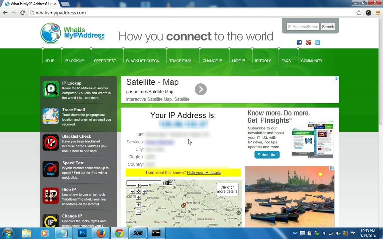The height and width of the screenshot is (239, 383).
Task: Open the SPEED TEST menu item
Action: pyautogui.click(x=105, y=61)
